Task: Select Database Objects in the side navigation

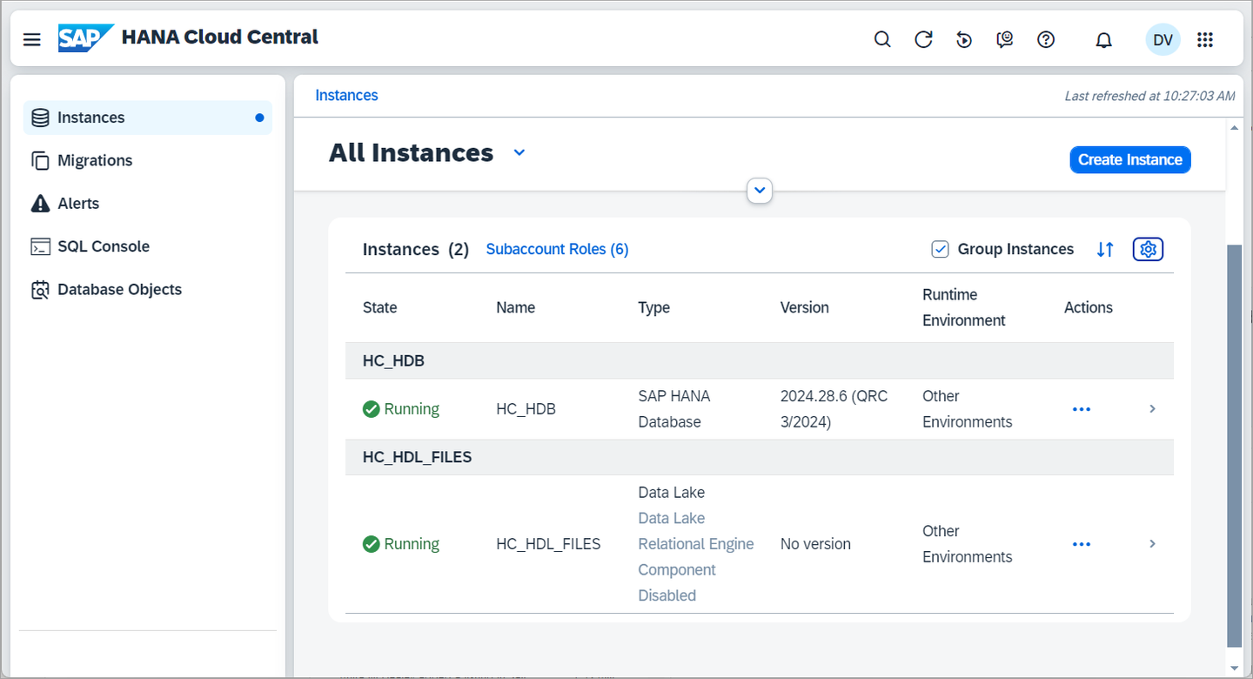Action: click(x=148, y=290)
